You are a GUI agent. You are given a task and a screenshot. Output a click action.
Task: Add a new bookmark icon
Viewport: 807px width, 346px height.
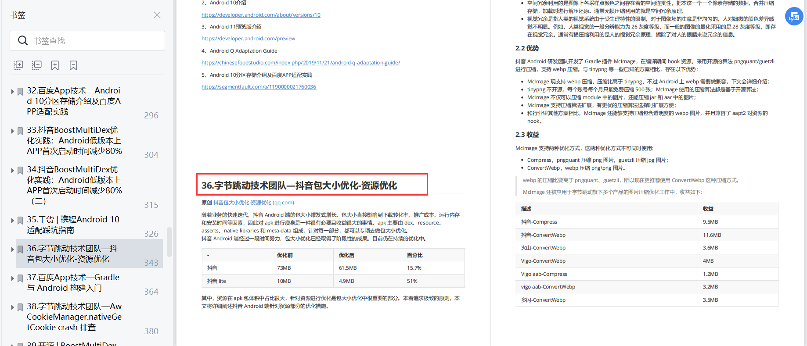click(x=55, y=65)
